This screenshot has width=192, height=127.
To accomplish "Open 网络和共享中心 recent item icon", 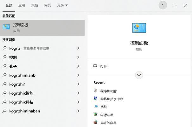I will click(x=95, y=98).
